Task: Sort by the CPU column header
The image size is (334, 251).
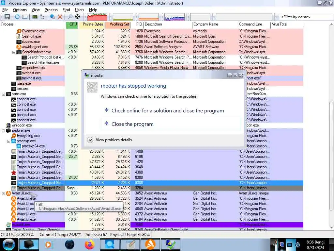Action: (x=72, y=24)
